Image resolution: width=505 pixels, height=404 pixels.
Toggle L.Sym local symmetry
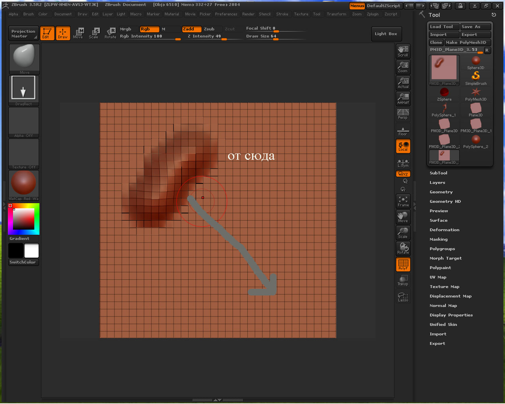pos(403,162)
